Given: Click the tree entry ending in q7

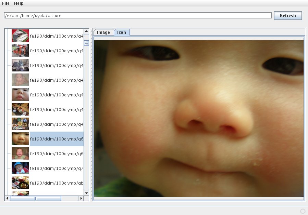Looking at the screenshot, I should 57,168.
